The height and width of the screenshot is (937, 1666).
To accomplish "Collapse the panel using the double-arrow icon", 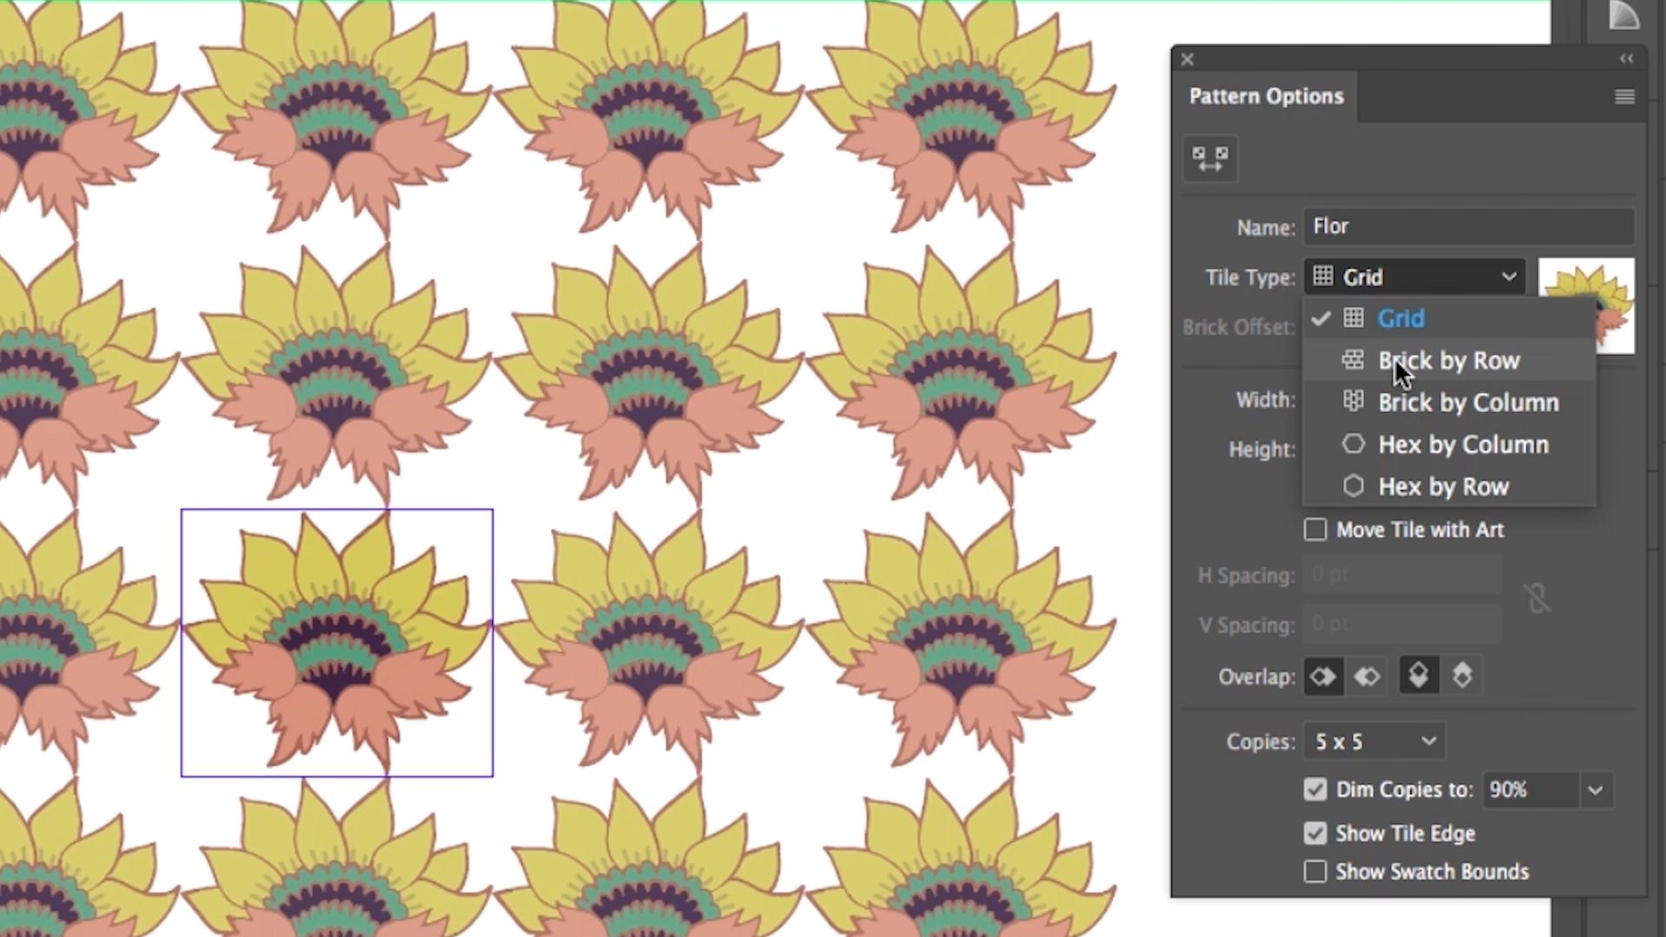I will click(x=1626, y=59).
